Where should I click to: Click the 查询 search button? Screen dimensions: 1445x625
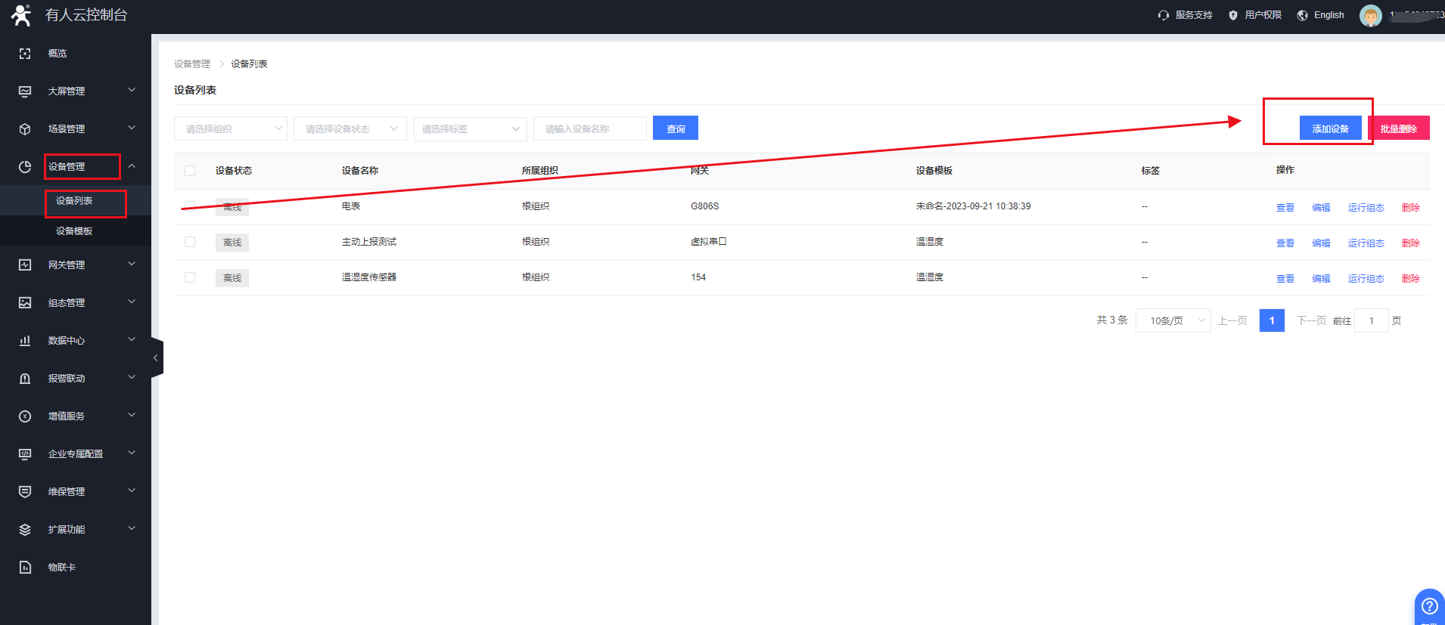pos(675,128)
